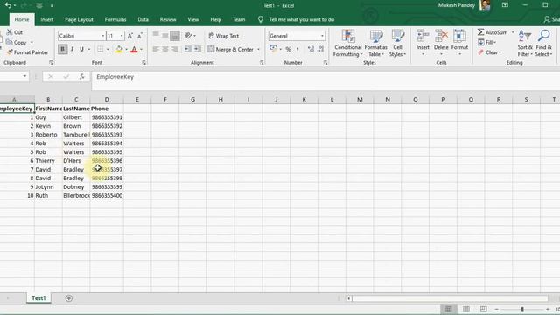Decrease indent

pyautogui.click(x=188, y=49)
